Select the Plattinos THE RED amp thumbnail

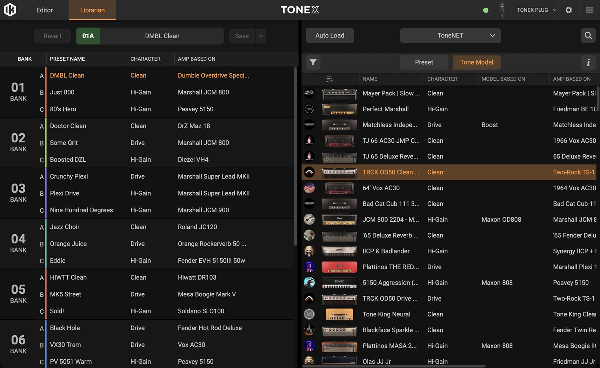click(339, 267)
